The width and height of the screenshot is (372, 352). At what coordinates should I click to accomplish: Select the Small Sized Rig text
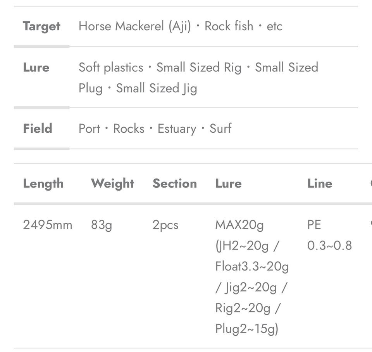tap(198, 68)
